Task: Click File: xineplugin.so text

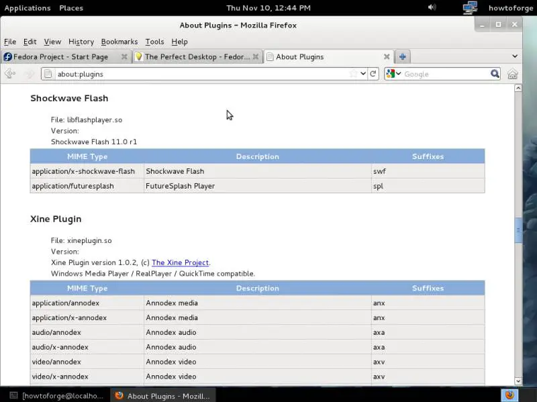Action: coord(81,241)
